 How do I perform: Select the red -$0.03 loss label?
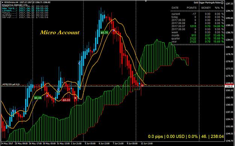pos(66,100)
